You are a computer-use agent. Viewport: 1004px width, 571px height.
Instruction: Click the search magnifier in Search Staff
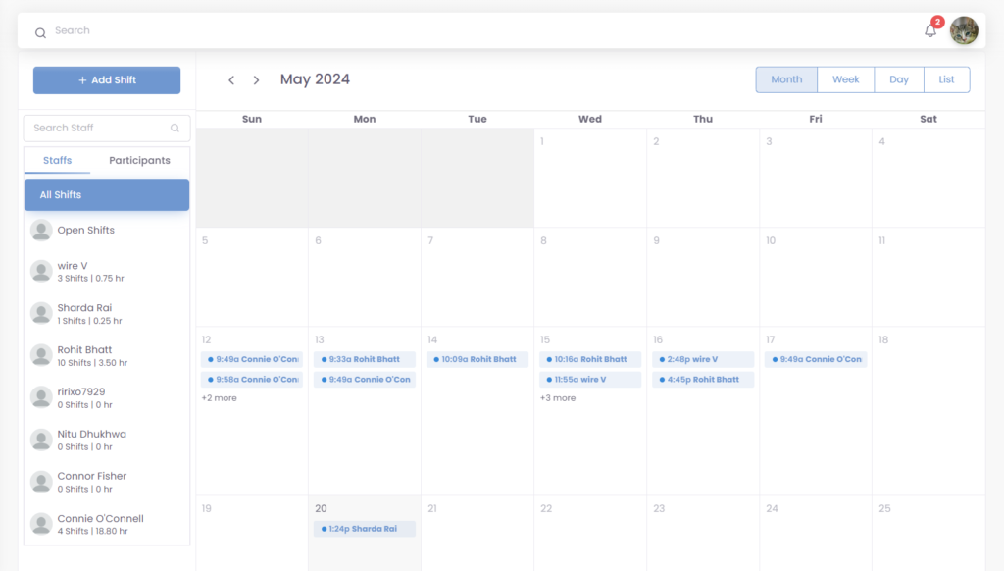point(175,128)
